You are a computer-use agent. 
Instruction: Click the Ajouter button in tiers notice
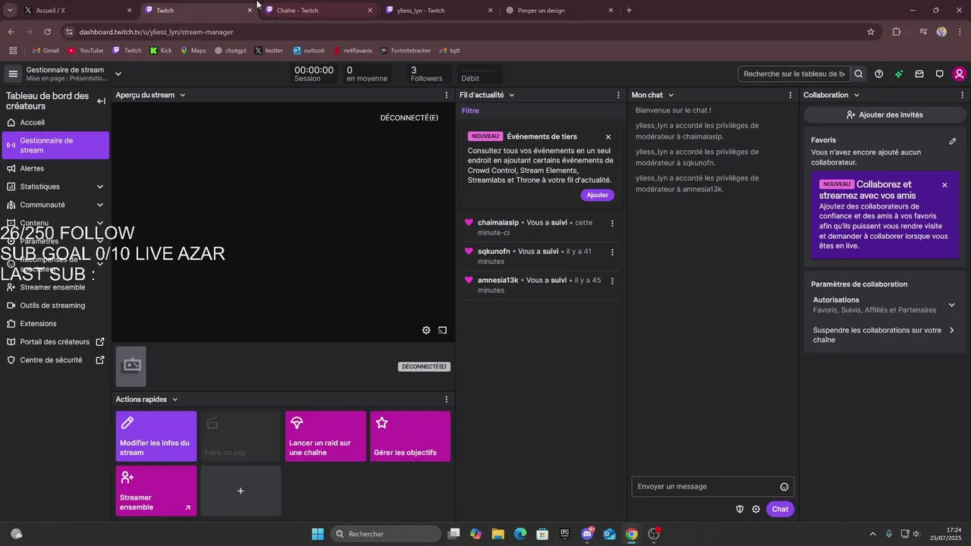pos(598,195)
